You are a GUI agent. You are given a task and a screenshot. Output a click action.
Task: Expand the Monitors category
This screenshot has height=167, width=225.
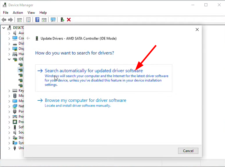pos(9,101)
